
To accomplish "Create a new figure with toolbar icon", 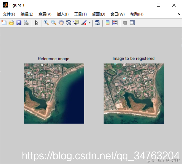I will tap(4, 23).
